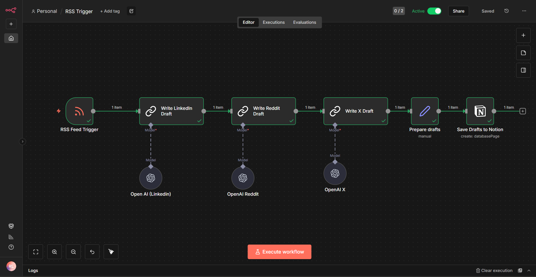Click the RSS Trigger workflow name field
The image size is (536, 277).
pyautogui.click(x=79, y=11)
